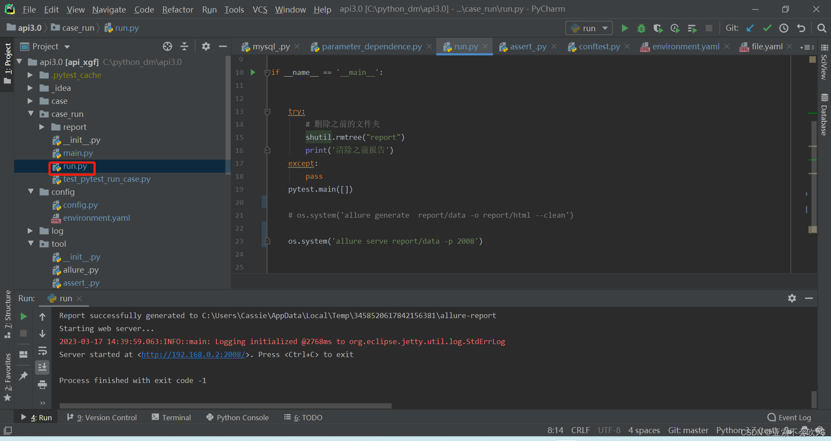831x441 pixels.
Task: Open the run configuration dropdown
Action: [589, 28]
